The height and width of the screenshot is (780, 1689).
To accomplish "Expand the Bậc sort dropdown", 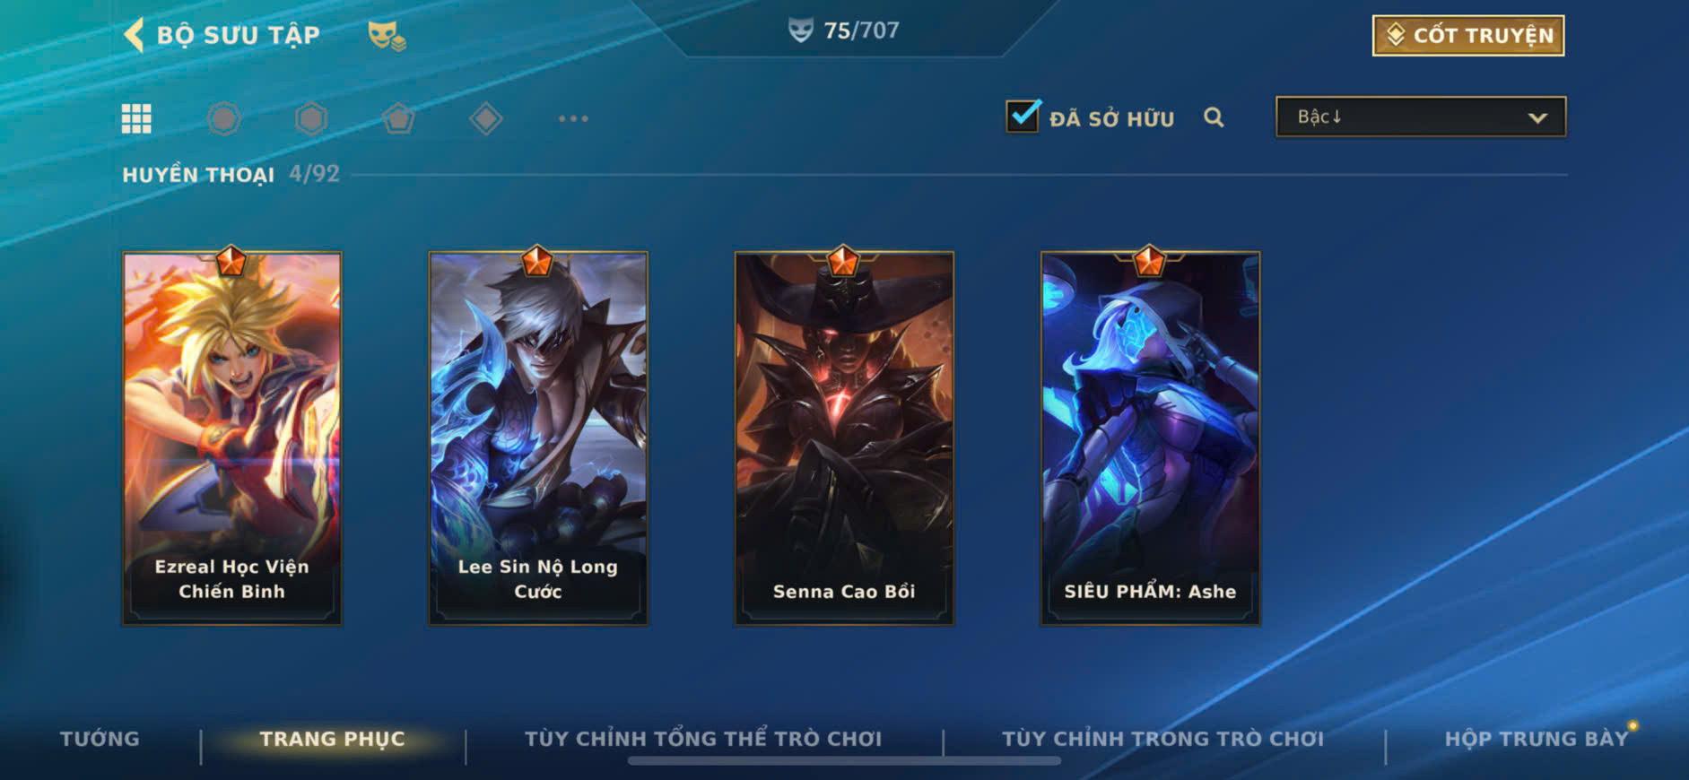I will 1421,117.
